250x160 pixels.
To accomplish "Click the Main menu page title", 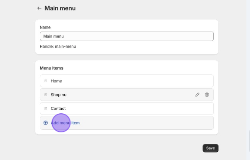I will tap(60, 8).
